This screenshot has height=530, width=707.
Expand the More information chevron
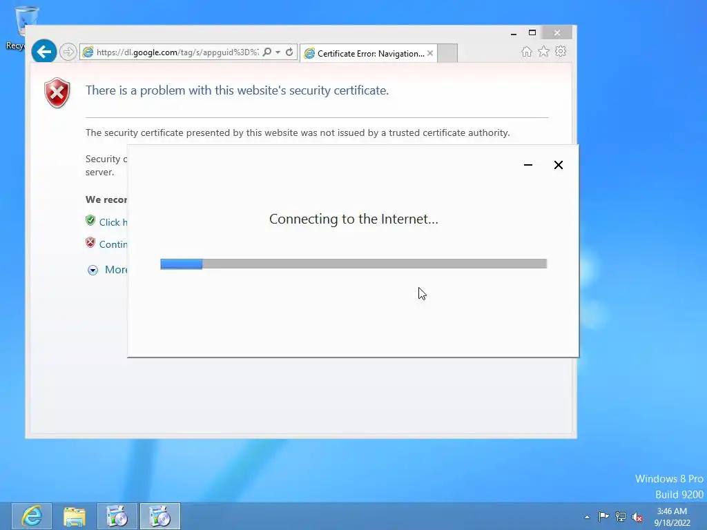tap(93, 270)
